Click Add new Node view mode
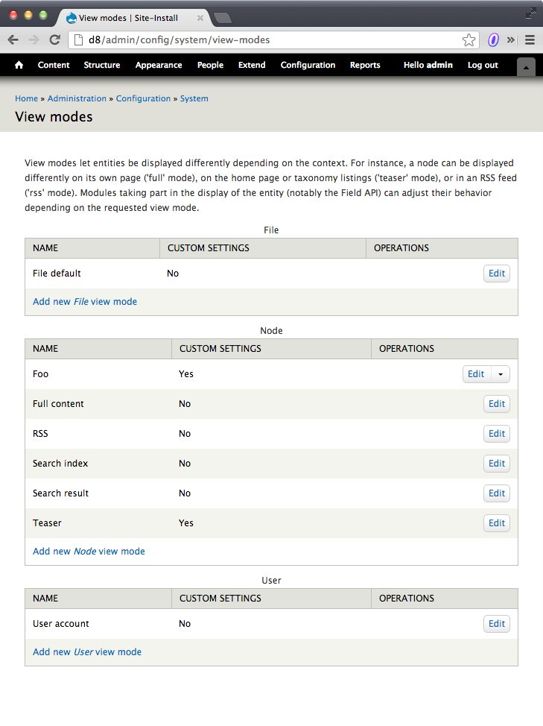The height and width of the screenshot is (726, 543). coord(88,551)
